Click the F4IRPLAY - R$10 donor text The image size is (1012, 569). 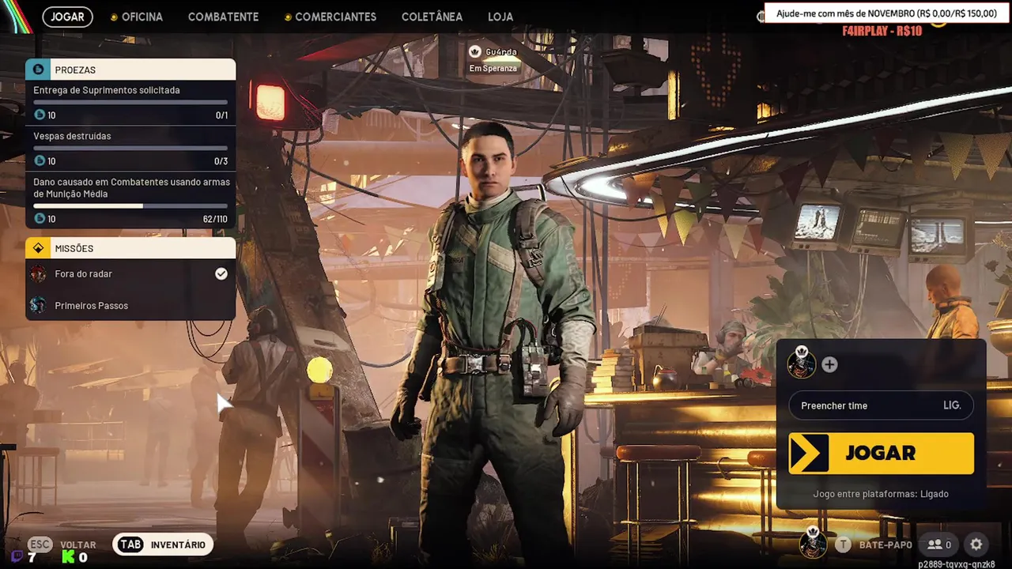(x=882, y=31)
